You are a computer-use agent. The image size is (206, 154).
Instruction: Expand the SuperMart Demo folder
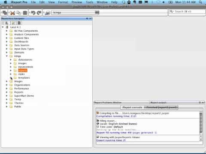[7, 96]
